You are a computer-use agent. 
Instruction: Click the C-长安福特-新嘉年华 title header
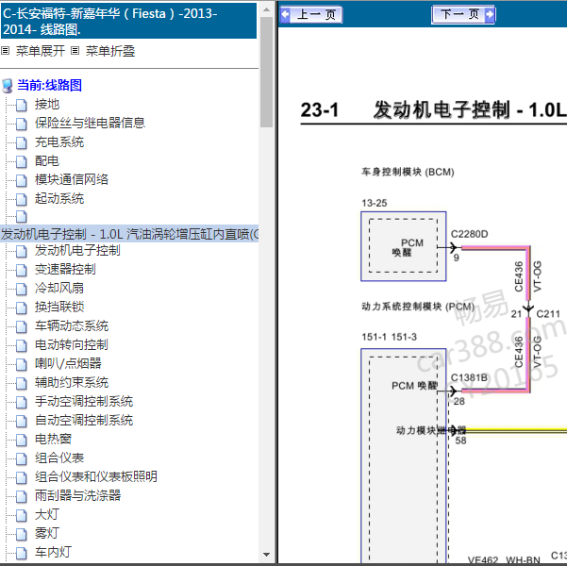tap(128, 21)
